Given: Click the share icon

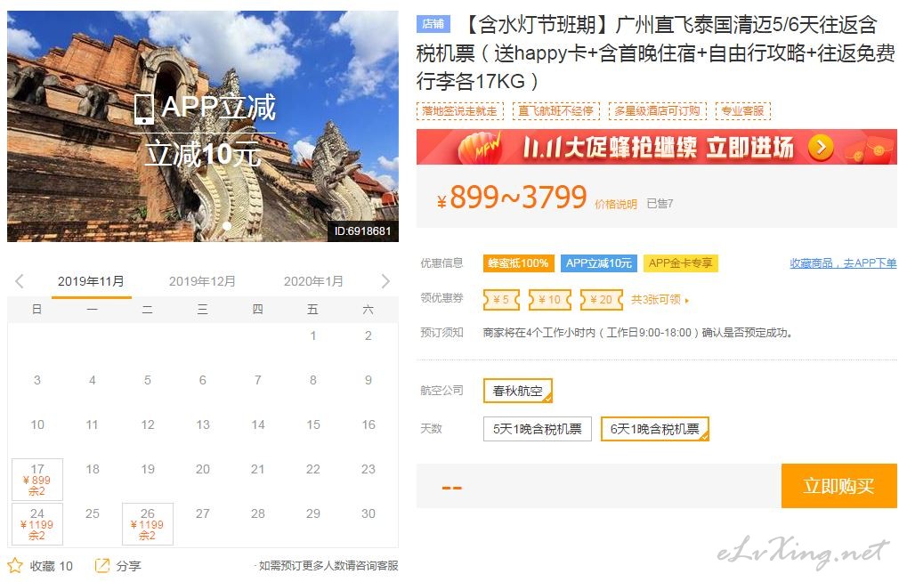Looking at the screenshot, I should coord(101,565).
